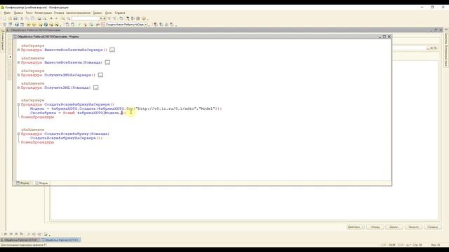
Task: Click the Кол column number in status bar
Action: 436,245
